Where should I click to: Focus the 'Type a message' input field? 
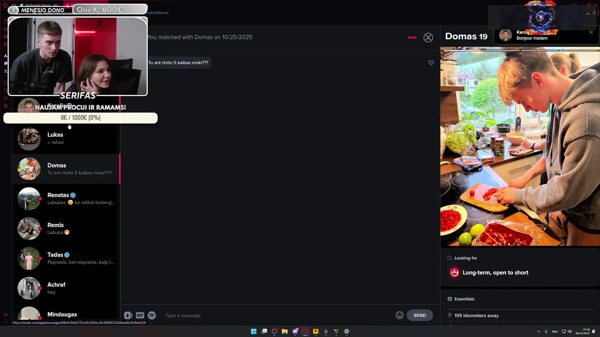click(277, 315)
